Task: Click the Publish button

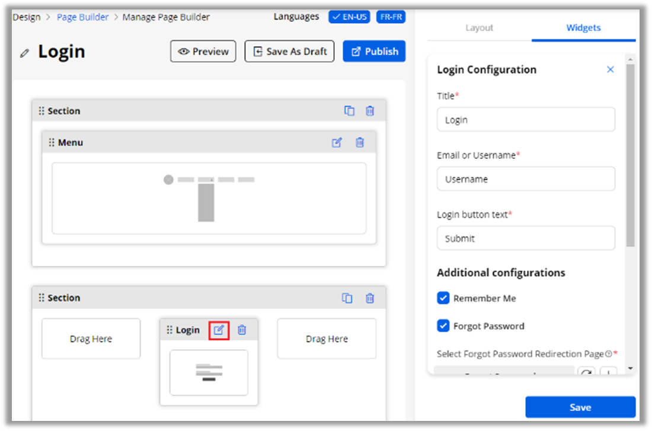Action: [x=374, y=52]
